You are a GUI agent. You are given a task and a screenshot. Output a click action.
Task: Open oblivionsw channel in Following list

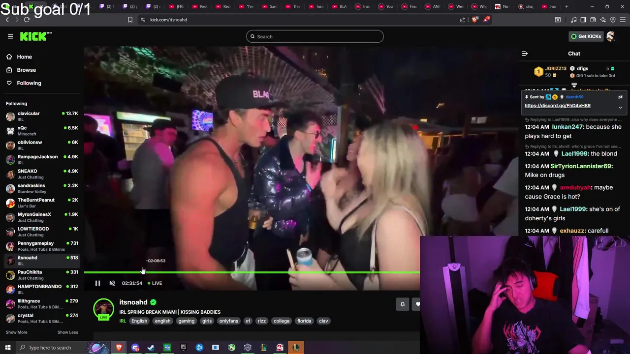coord(42,145)
